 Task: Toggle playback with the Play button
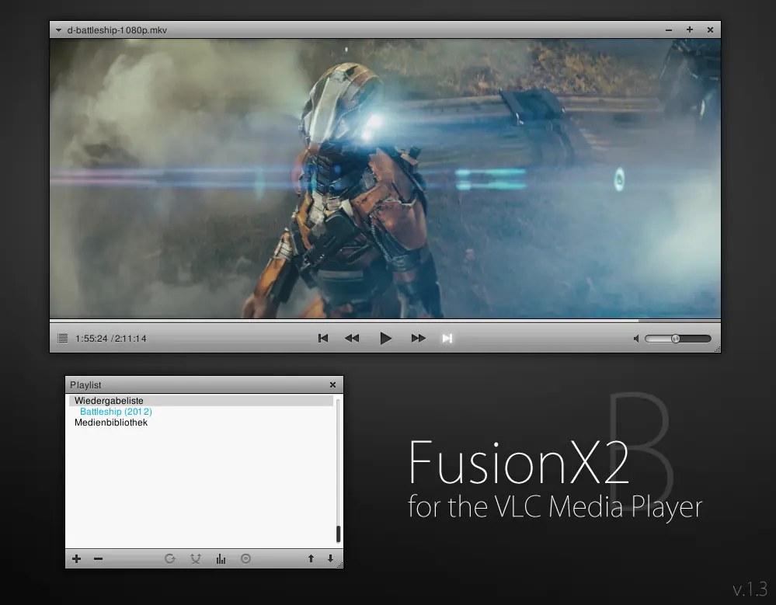click(386, 338)
